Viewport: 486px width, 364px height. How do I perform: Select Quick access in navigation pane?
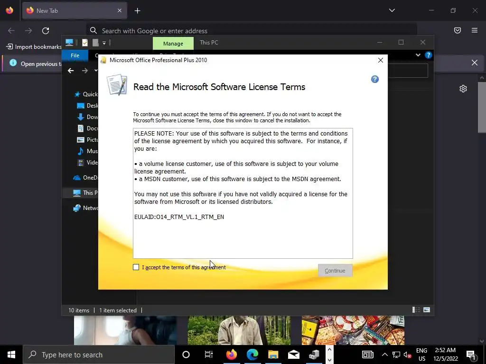pos(86,94)
